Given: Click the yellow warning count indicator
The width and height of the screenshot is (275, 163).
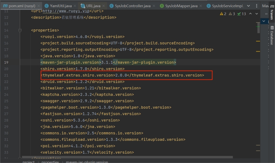Looking at the screenshot, I should pos(223,14).
